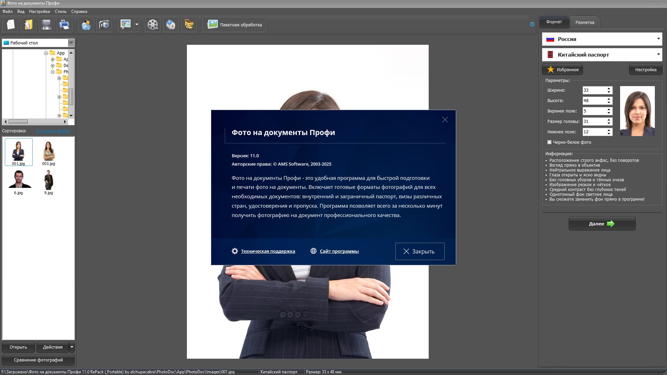Click the new blank document icon
The width and height of the screenshot is (667, 375).
[11, 25]
